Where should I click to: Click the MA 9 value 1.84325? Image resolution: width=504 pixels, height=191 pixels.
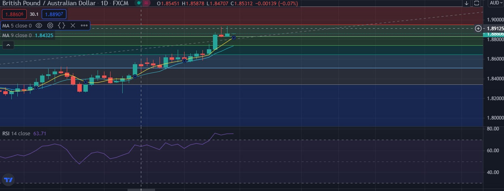tap(44, 35)
